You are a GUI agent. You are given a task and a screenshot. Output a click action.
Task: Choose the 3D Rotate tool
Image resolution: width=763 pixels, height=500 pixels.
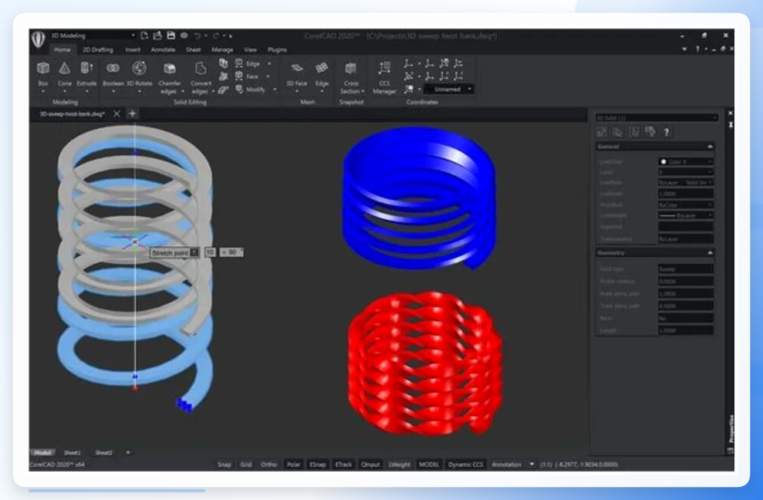[x=139, y=73]
